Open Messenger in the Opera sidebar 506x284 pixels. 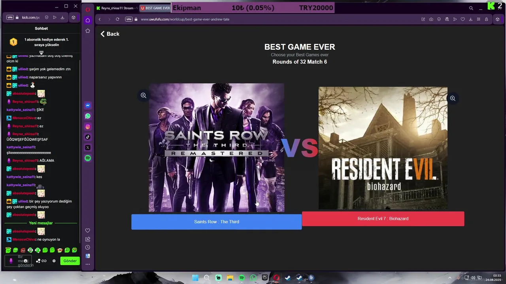click(88, 106)
